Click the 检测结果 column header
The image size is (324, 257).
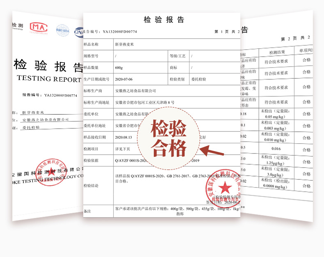click(x=277, y=53)
